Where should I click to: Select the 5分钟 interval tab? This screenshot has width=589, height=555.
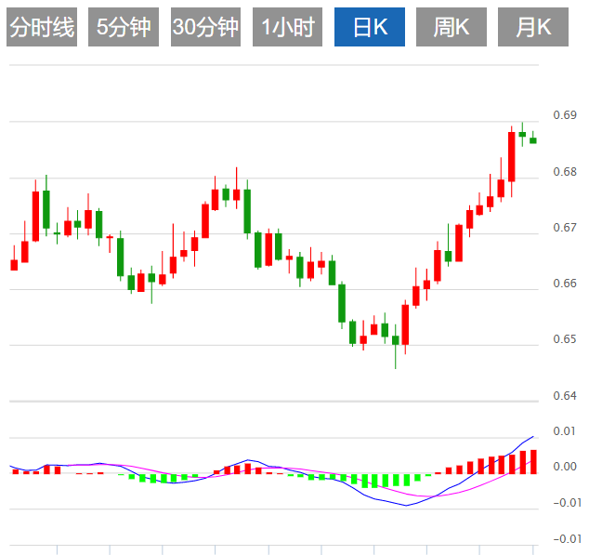[124, 27]
